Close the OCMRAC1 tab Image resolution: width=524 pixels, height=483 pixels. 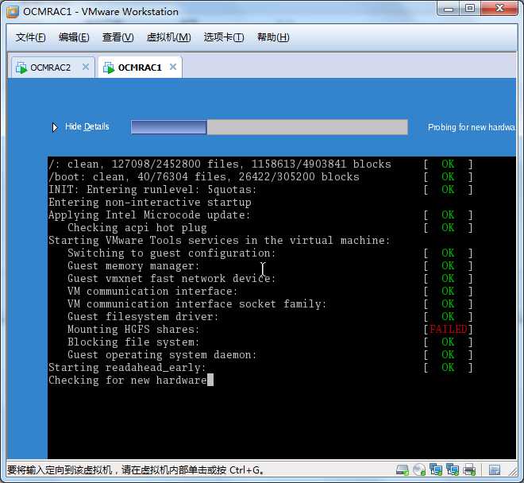click(x=173, y=67)
